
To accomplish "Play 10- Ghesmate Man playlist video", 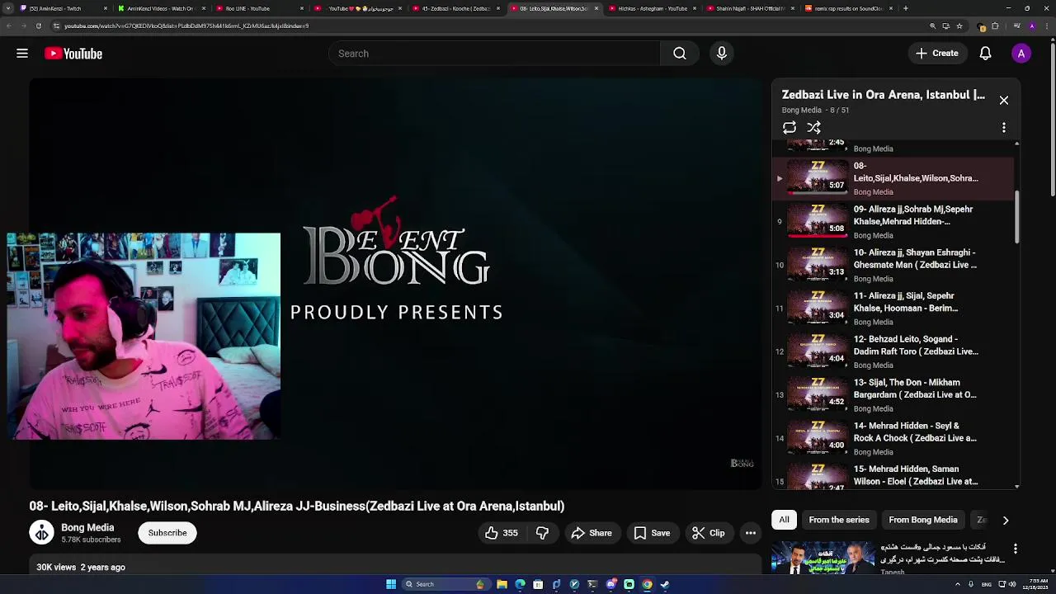I will (893, 265).
